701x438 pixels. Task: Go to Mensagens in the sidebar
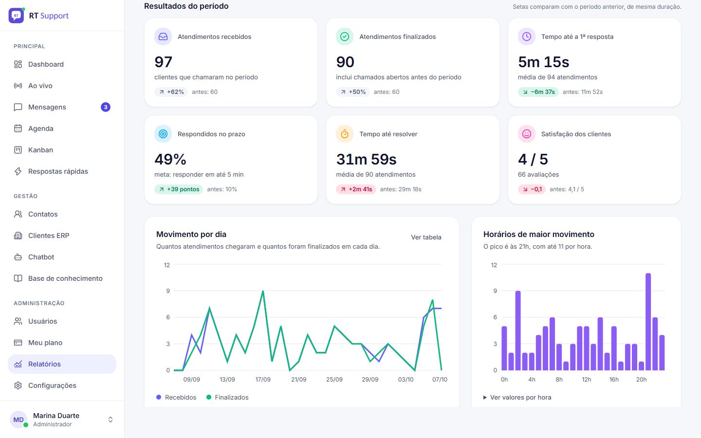click(62, 107)
